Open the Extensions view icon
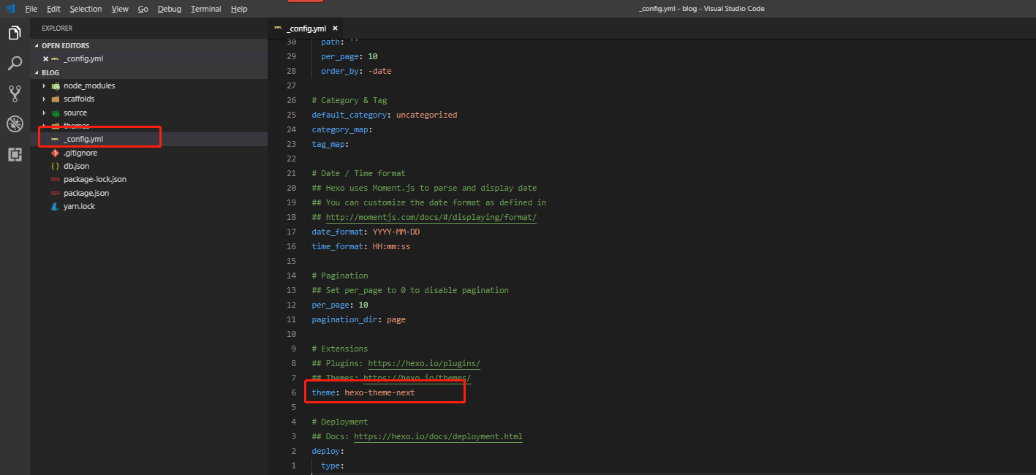This screenshot has height=475, width=1036. click(15, 154)
